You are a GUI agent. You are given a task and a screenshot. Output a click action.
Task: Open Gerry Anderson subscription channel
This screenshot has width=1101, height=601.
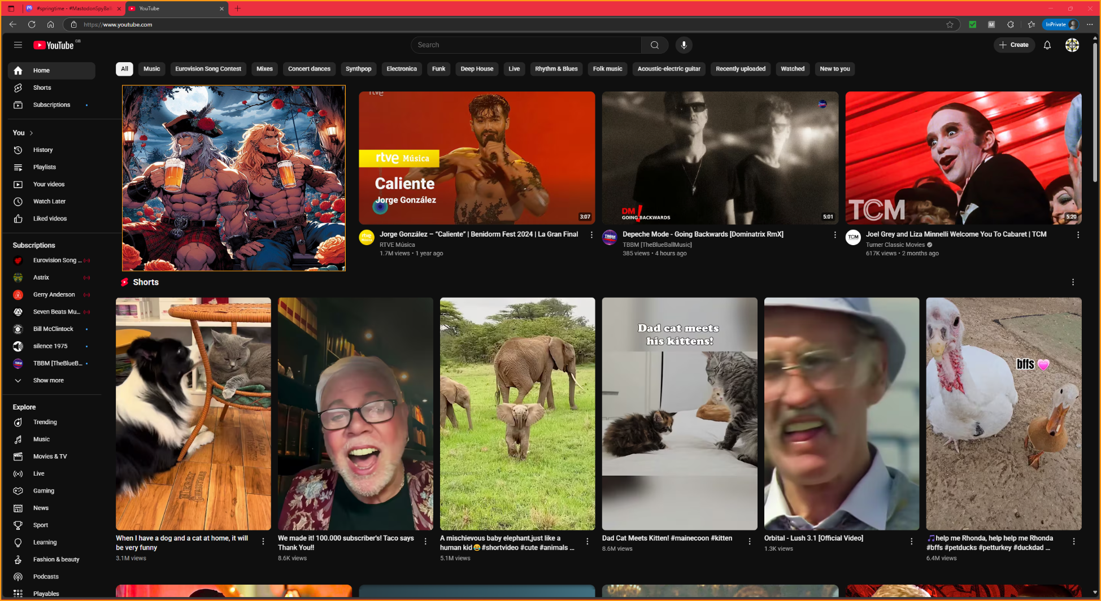click(x=51, y=295)
